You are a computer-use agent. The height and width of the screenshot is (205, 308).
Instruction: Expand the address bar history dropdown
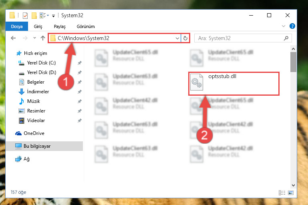pos(177,38)
